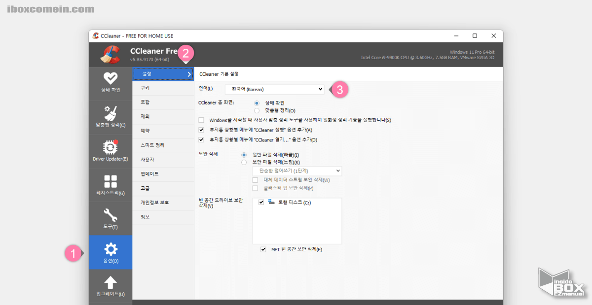Open the 업데이트 settings page
Image resolution: width=592 pixels, height=305 pixels.
[163, 173]
